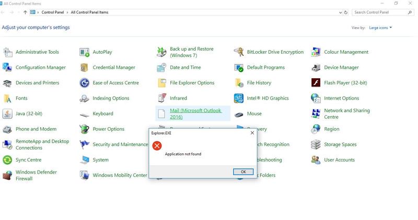Select All Control Panel Items breadcrumb
The image size is (418, 220).
point(89,12)
